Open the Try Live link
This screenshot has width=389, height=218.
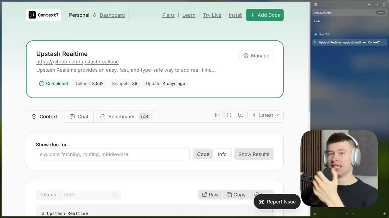[x=212, y=15]
